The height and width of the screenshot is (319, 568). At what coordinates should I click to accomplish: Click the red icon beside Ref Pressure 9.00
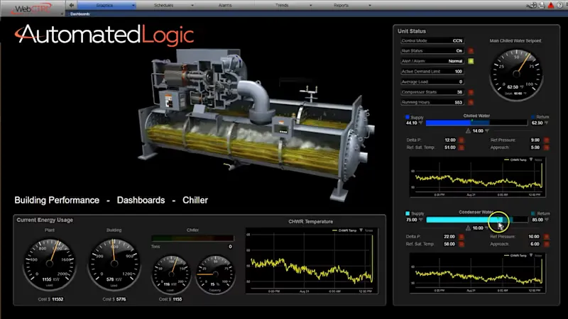[546, 140]
